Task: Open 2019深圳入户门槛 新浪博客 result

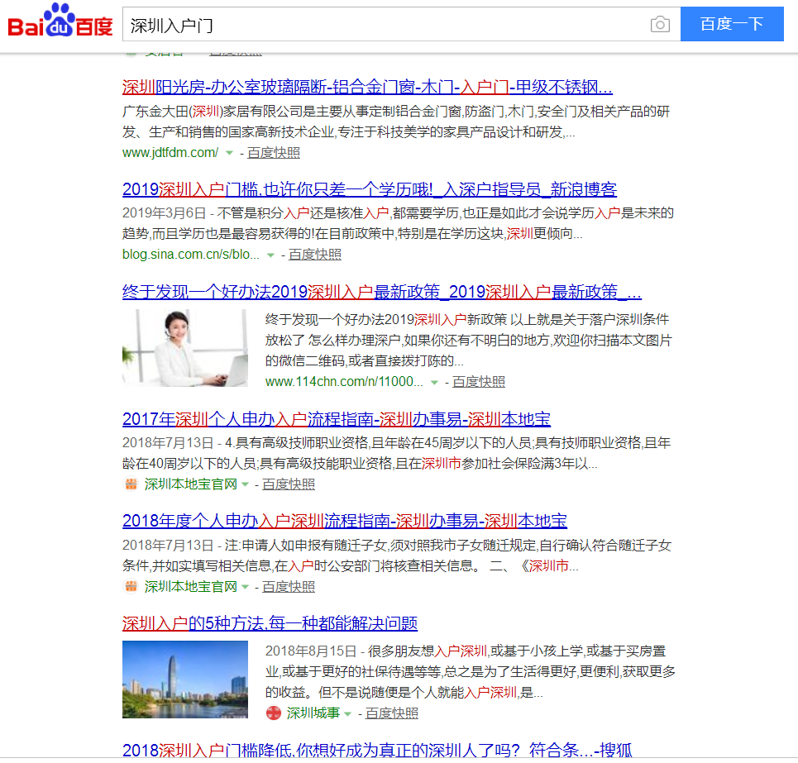Action: (370, 190)
